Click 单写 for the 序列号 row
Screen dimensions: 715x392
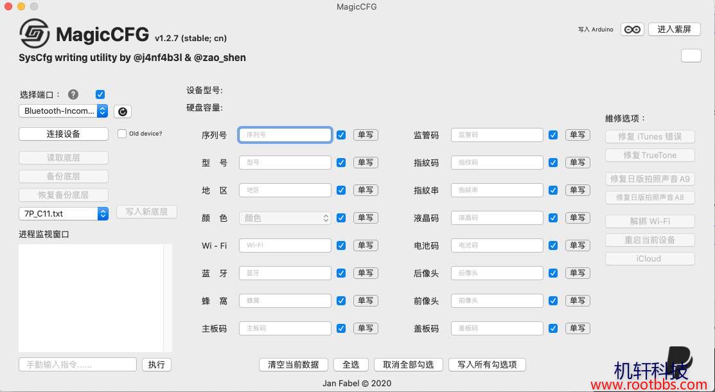[366, 135]
